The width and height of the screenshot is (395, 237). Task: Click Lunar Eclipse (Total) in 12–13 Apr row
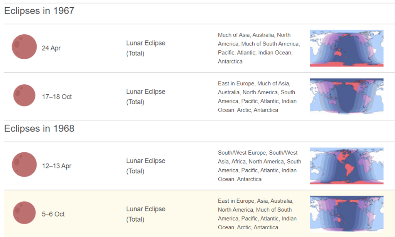coord(145,166)
